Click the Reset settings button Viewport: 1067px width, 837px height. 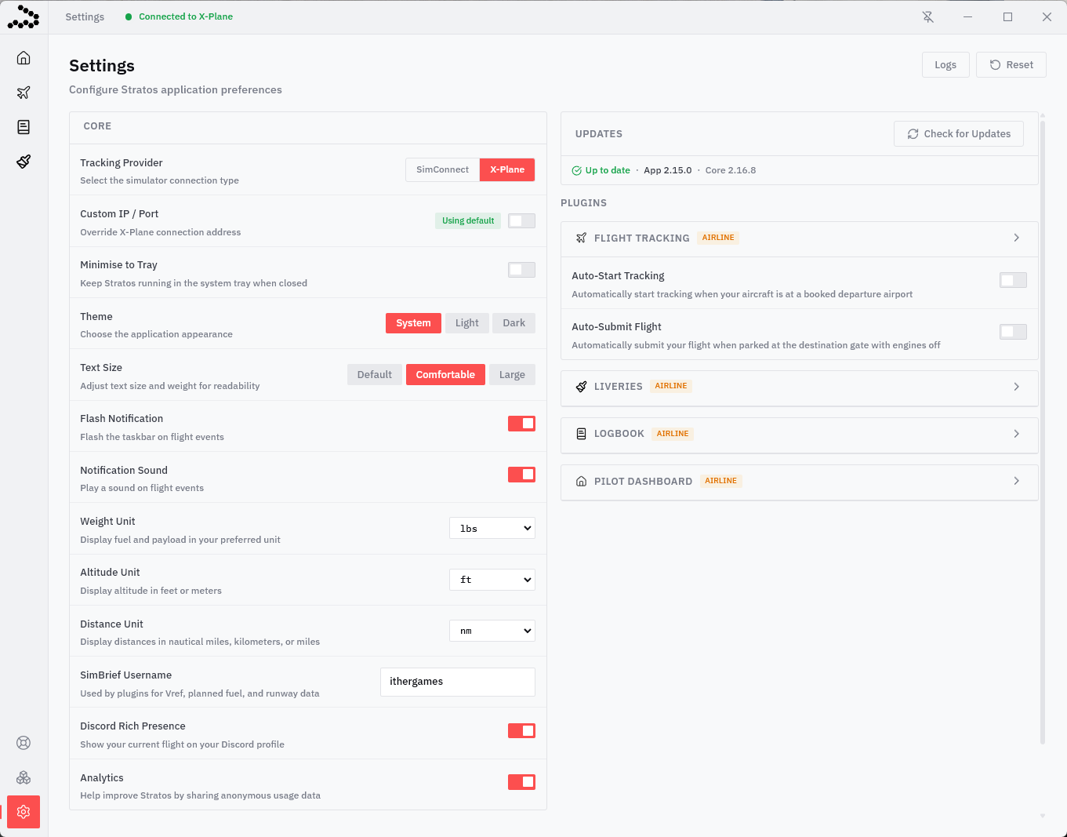[1011, 65]
